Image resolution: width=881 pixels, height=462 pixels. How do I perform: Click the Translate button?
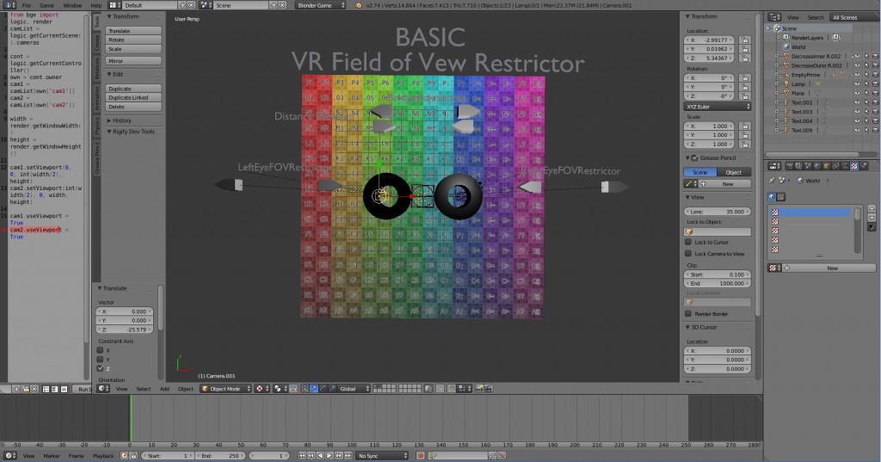(133, 31)
